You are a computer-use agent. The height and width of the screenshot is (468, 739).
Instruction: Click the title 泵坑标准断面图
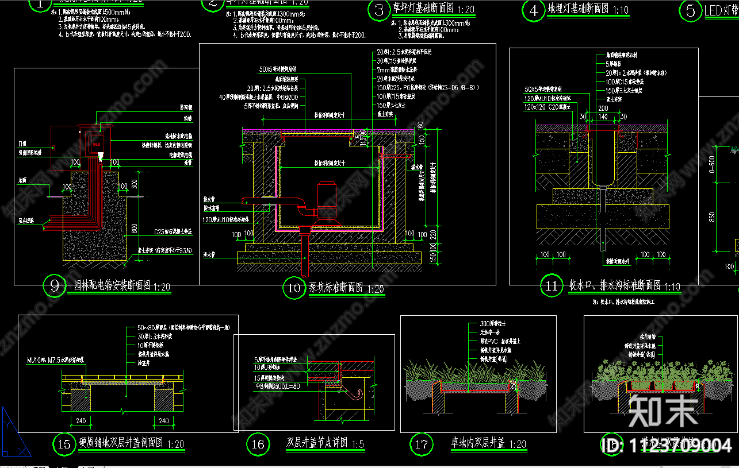coord(335,288)
